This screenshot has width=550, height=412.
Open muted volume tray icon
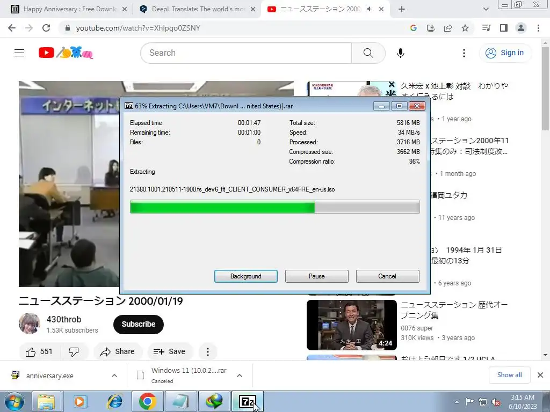[x=496, y=402]
